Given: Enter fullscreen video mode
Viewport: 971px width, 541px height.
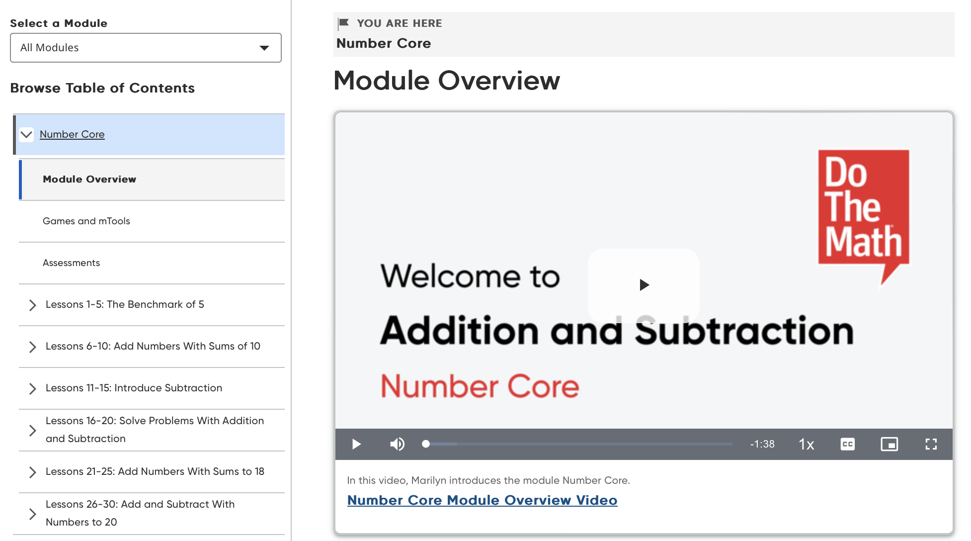Looking at the screenshot, I should click(931, 444).
